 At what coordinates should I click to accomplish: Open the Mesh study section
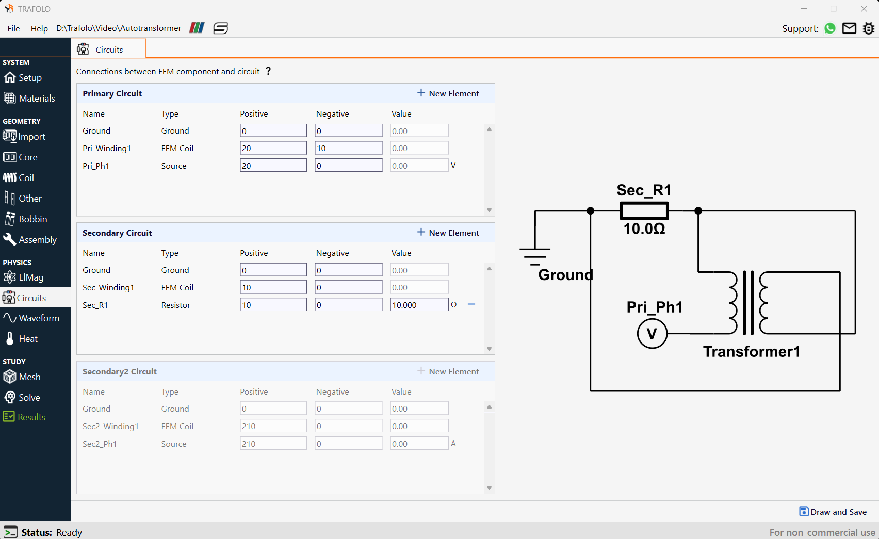(x=22, y=377)
